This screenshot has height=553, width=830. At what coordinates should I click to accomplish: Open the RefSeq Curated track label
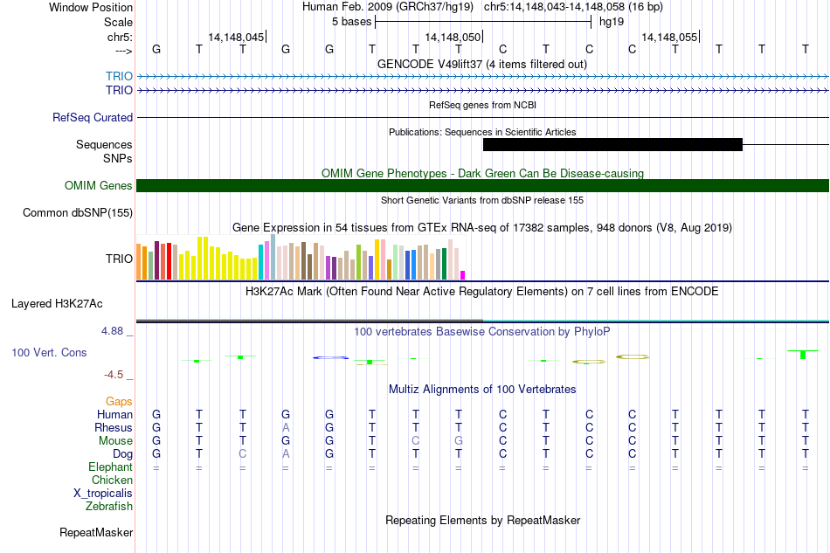click(93, 117)
